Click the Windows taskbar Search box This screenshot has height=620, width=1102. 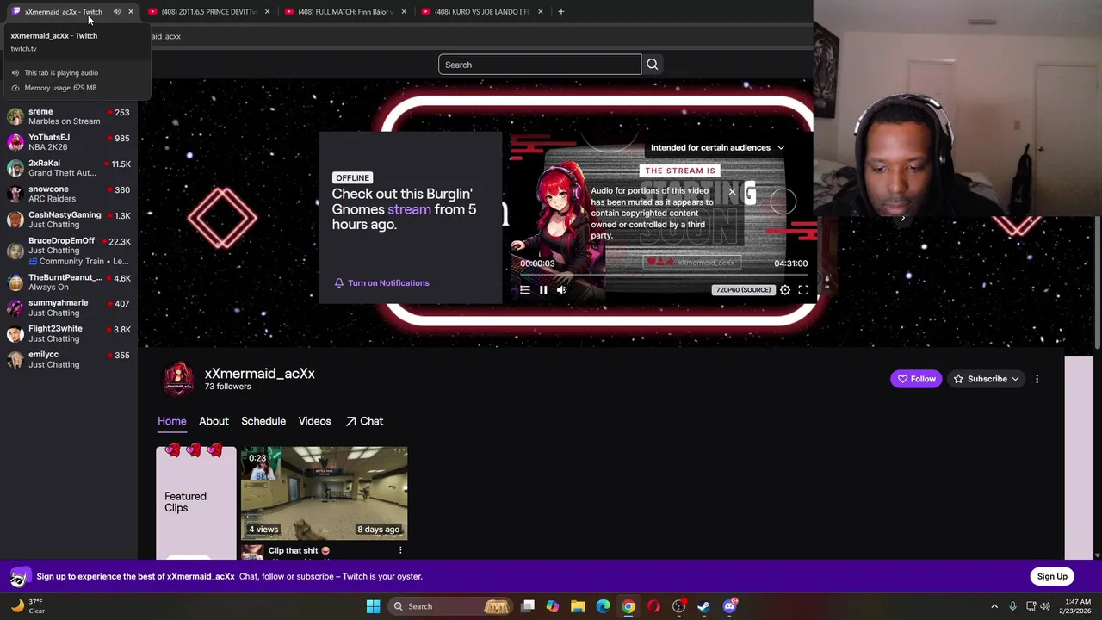tap(450, 606)
